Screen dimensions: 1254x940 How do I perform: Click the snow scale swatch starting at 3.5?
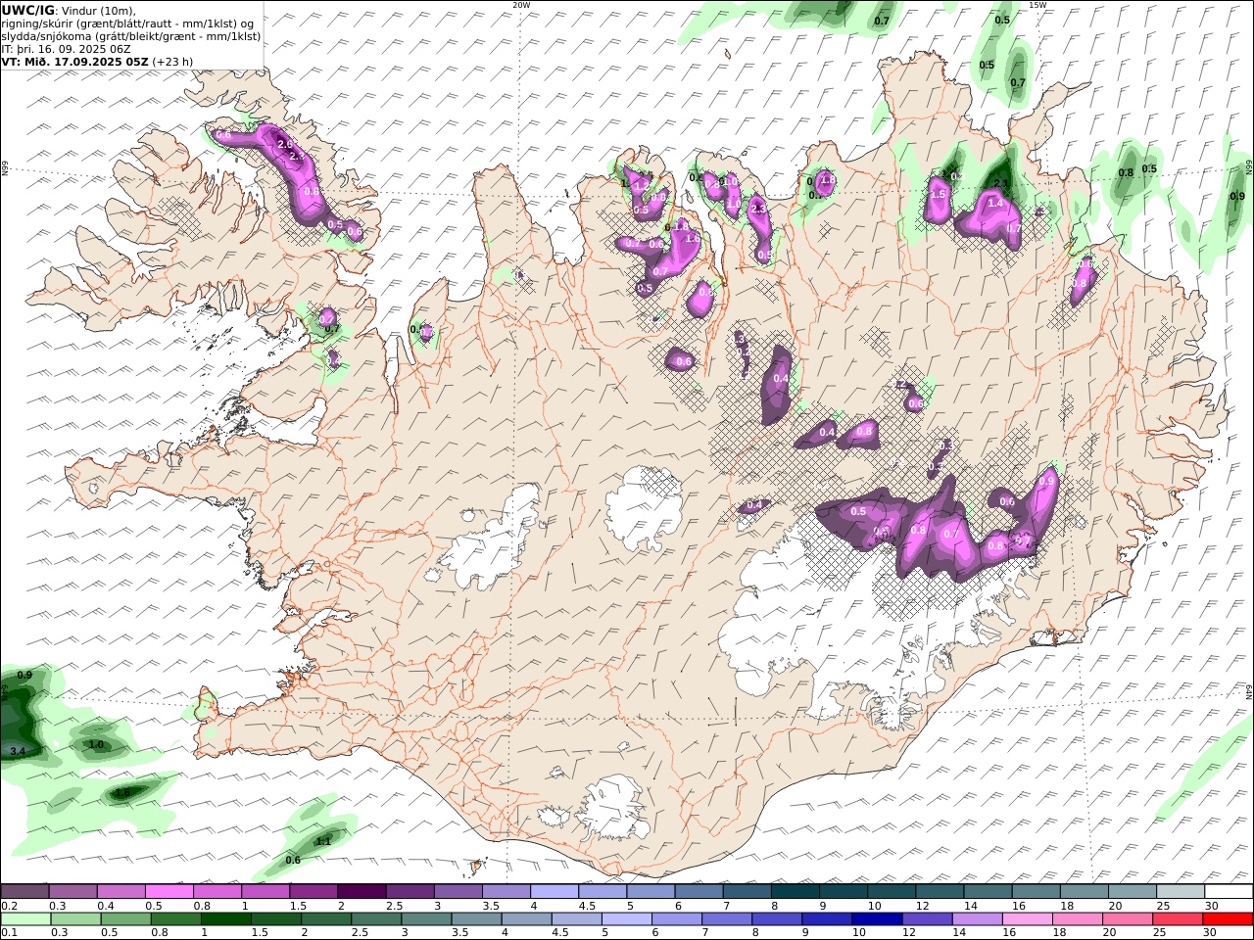pyautogui.click(x=506, y=891)
